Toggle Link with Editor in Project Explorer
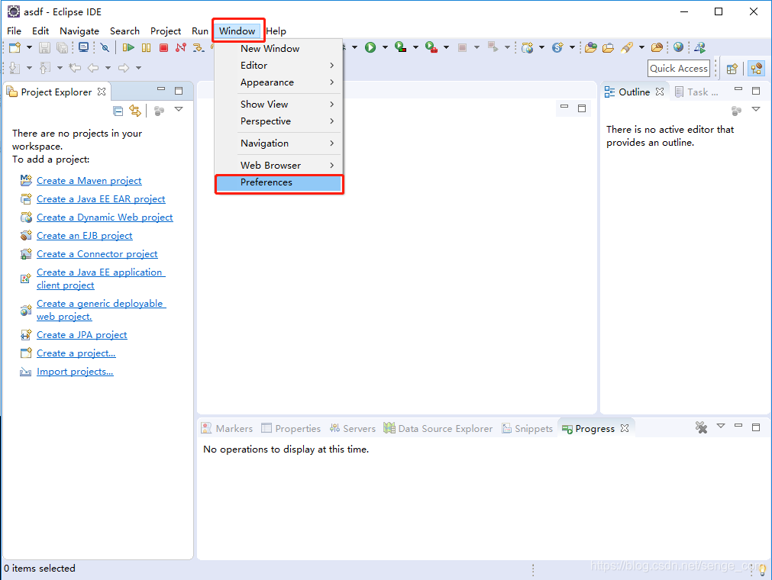Viewport: 772px width, 580px height. [x=135, y=111]
